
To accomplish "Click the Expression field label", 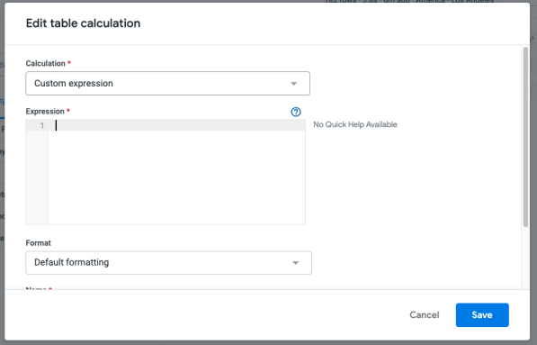I will pos(45,112).
